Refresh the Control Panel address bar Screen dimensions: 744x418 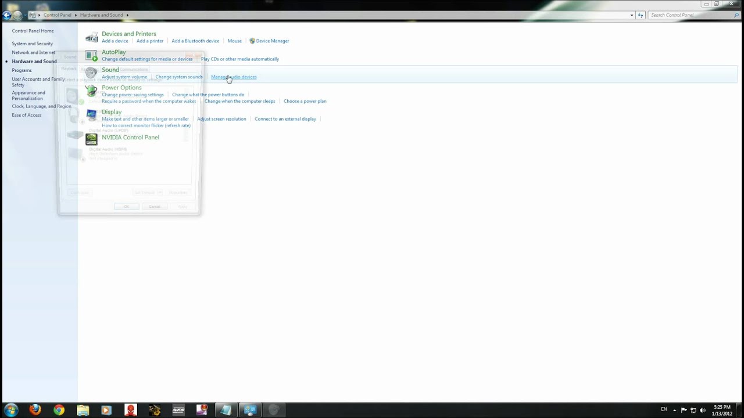click(641, 15)
